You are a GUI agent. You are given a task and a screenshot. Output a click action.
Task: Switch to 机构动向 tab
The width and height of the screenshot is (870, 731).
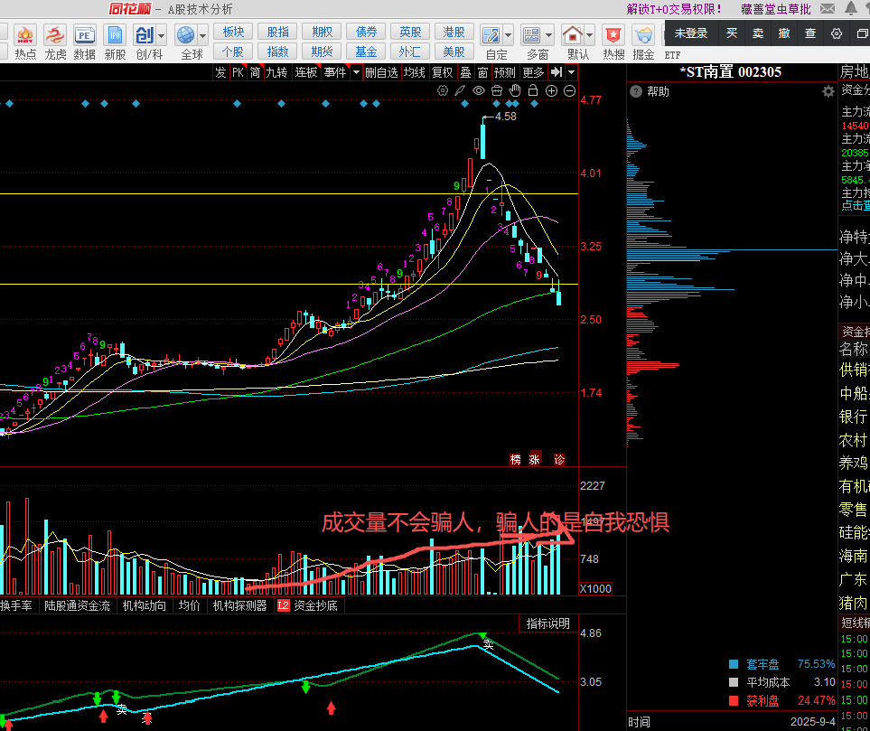145,605
